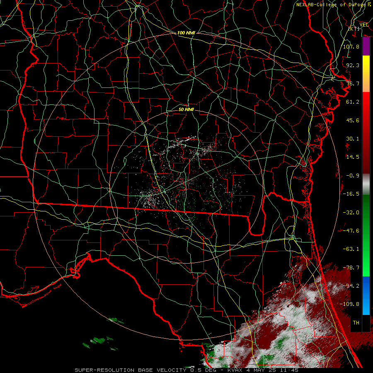The height and width of the screenshot is (373, 373).
Task: Click the -78.7 legend value
Action: point(351,267)
